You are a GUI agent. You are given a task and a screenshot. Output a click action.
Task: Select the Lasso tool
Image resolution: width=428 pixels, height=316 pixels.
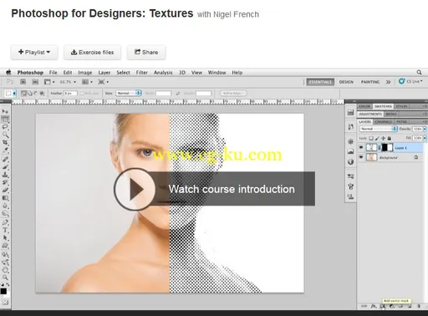click(x=5, y=127)
